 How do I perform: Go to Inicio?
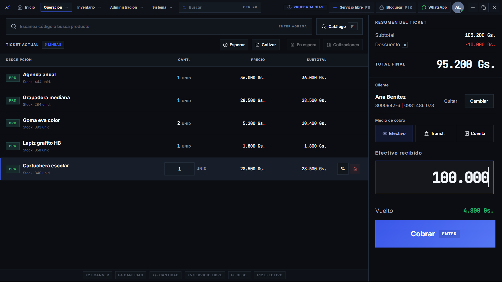tap(26, 7)
